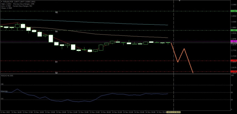Viewport: 237px width, 114px height.
Task: Click the 13 Nov 20:00 time axis label
Action: (x=61, y=112)
